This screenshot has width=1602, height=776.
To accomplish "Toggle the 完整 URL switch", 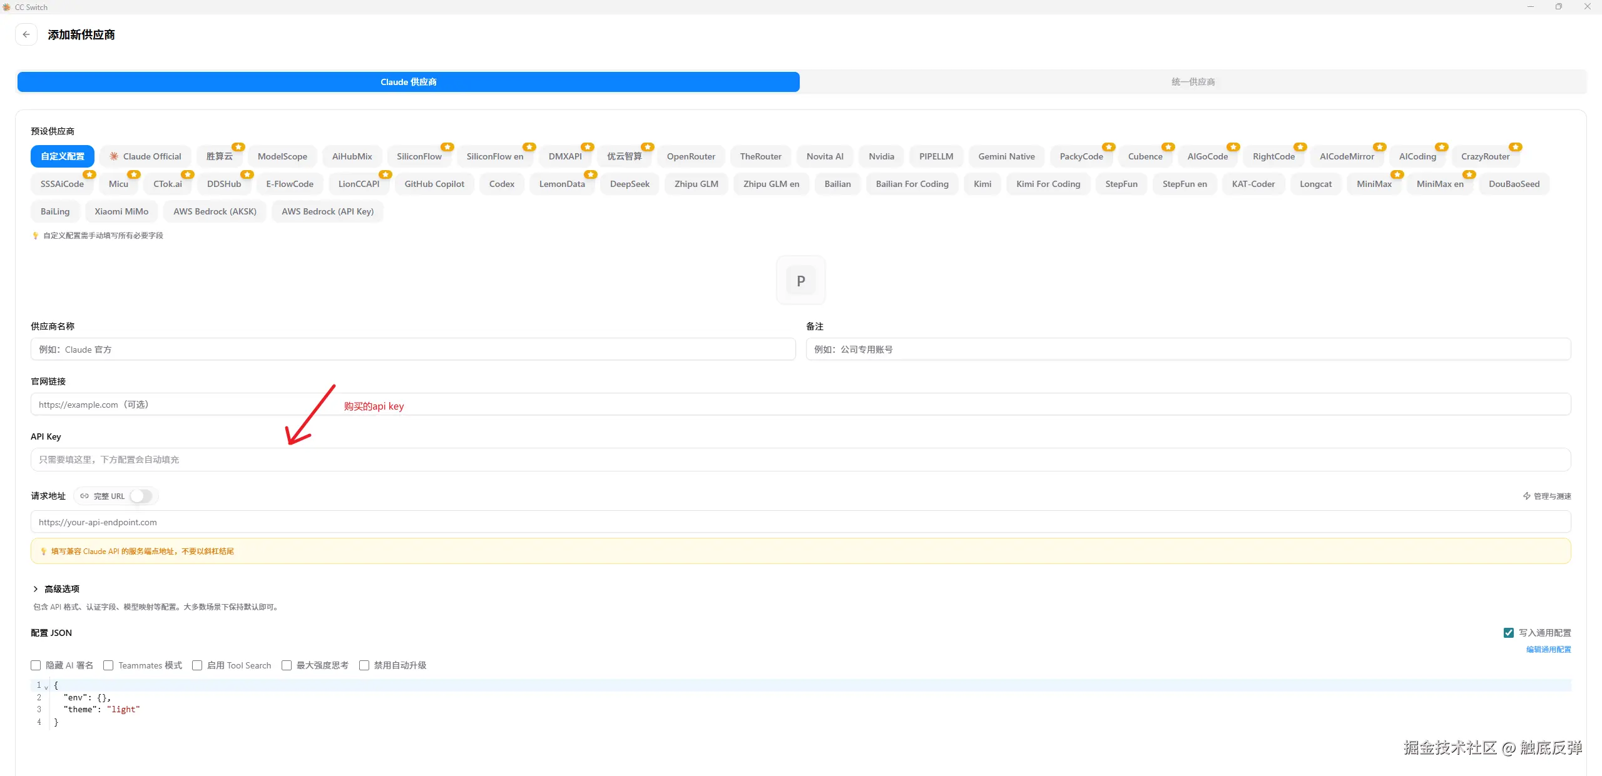I will (141, 496).
